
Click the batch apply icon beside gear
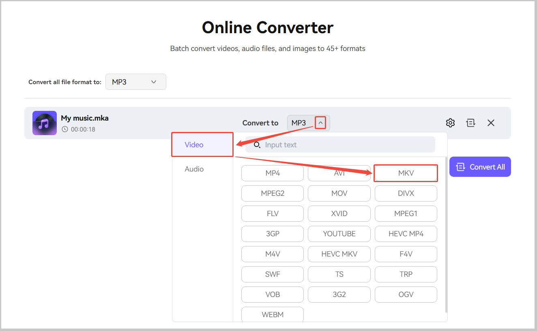point(470,123)
